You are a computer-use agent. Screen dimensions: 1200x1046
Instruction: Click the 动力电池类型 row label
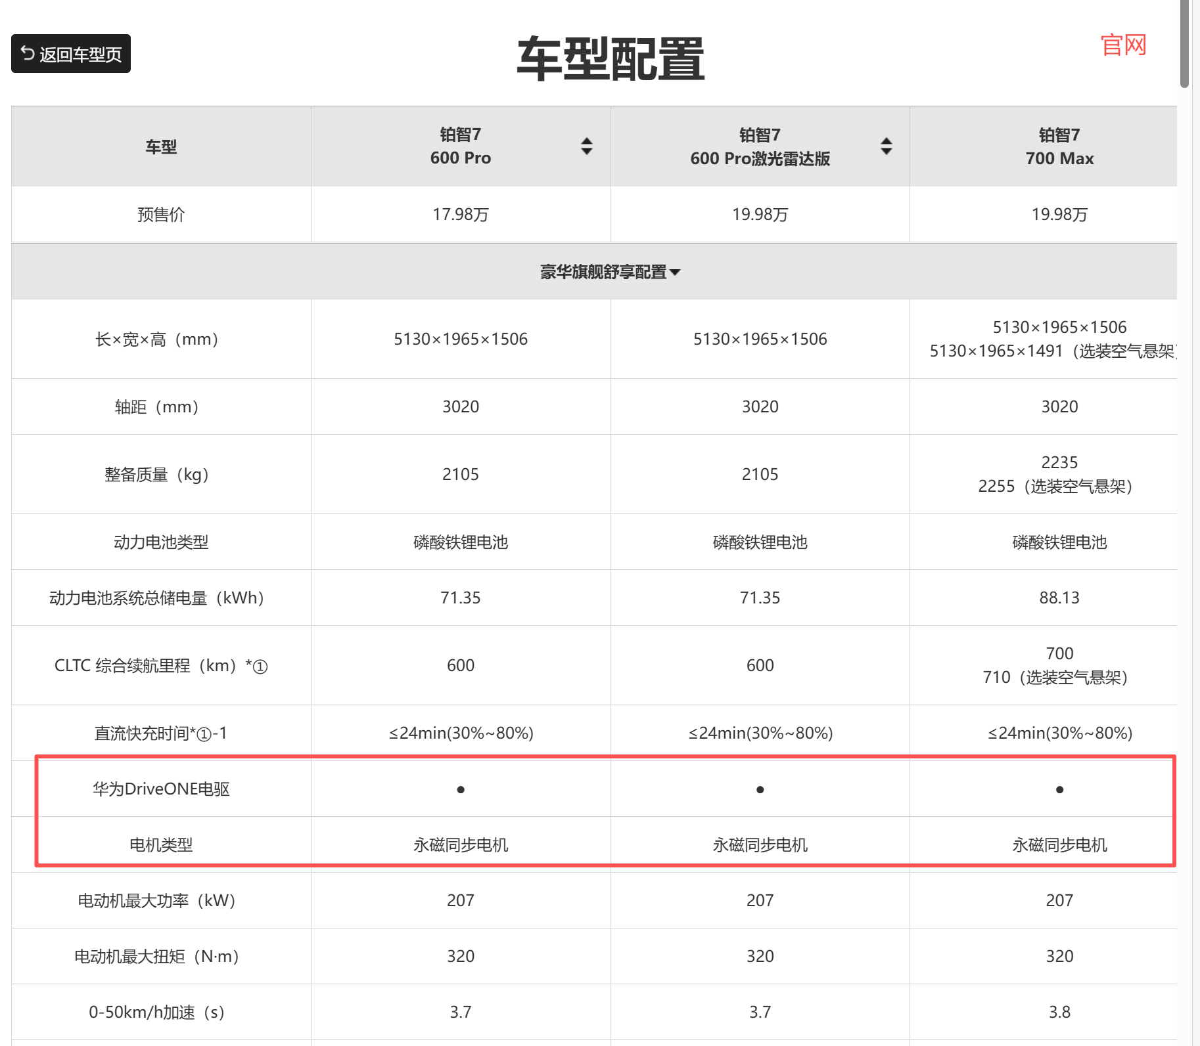click(161, 542)
